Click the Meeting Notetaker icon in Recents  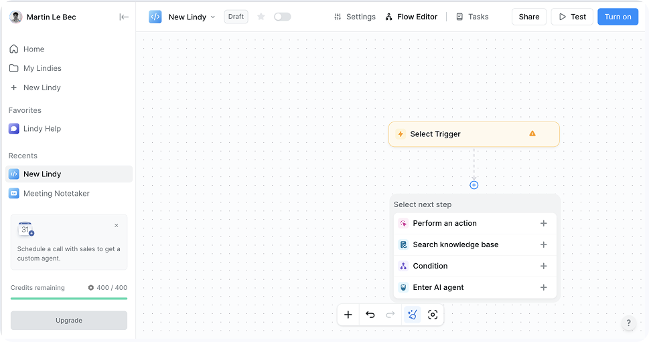point(13,193)
